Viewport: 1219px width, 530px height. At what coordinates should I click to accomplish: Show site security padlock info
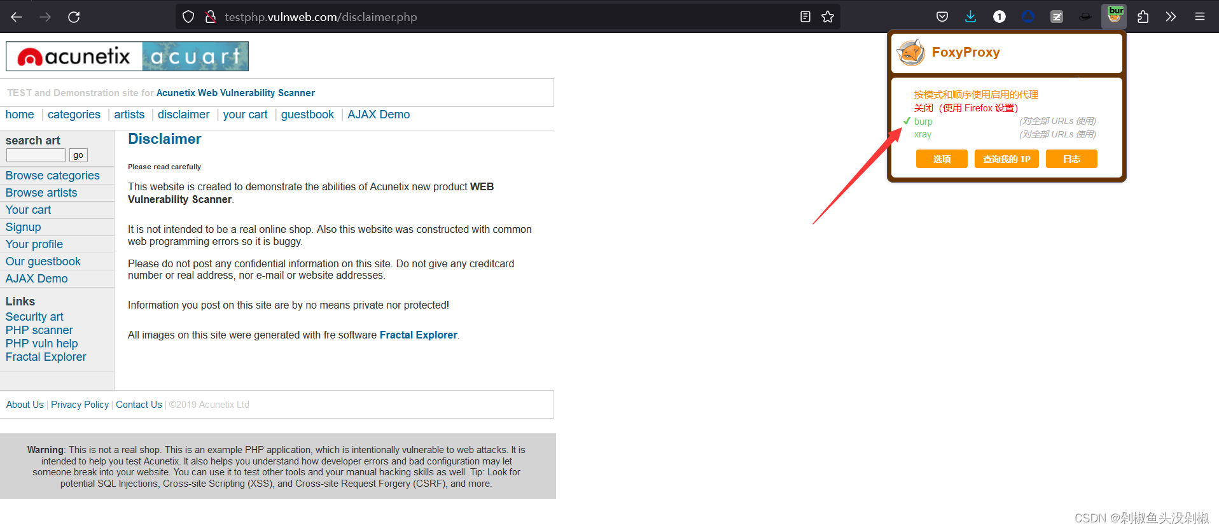click(211, 17)
